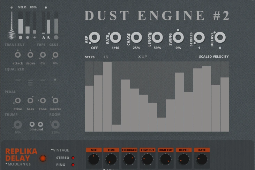Adjust the first tall velocity bar

click(21, 23)
